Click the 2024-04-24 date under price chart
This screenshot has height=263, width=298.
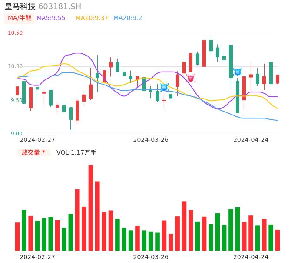tap(251, 140)
